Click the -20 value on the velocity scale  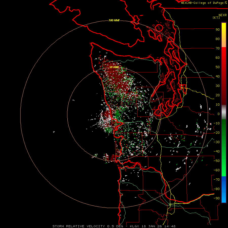pyautogui.click(x=217, y=133)
